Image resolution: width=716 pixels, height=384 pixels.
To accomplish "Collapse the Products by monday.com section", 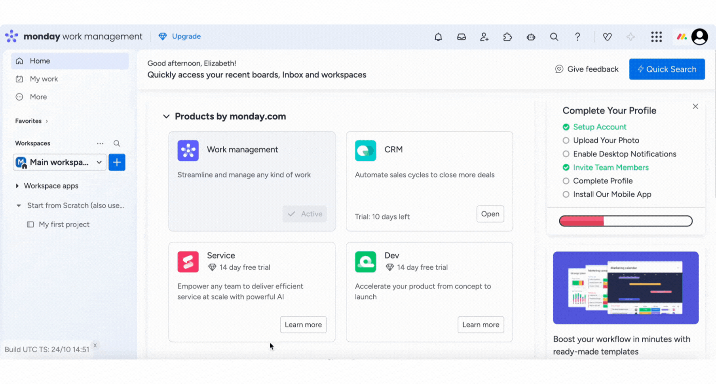I will (166, 116).
